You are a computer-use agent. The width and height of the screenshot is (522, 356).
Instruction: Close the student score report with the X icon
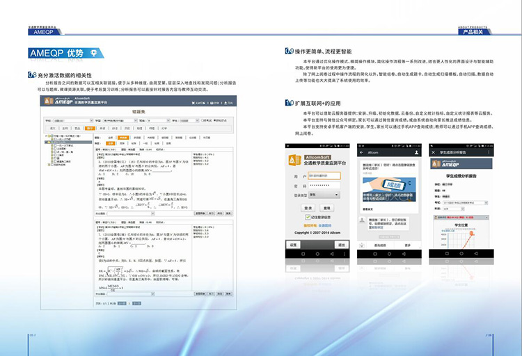434,152
